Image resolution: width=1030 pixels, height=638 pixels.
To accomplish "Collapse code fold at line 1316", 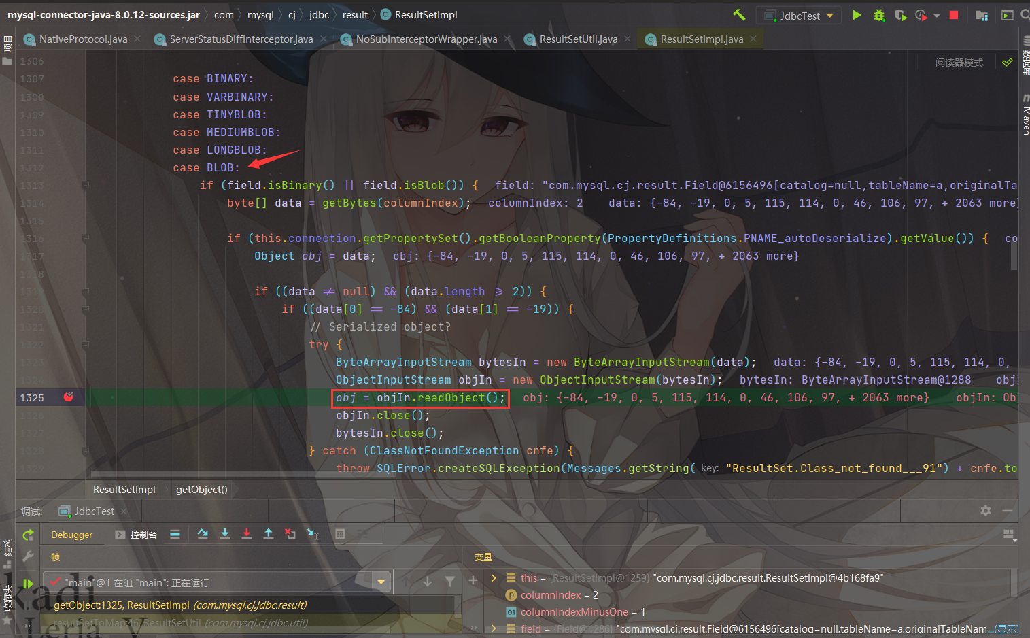I will pos(86,237).
